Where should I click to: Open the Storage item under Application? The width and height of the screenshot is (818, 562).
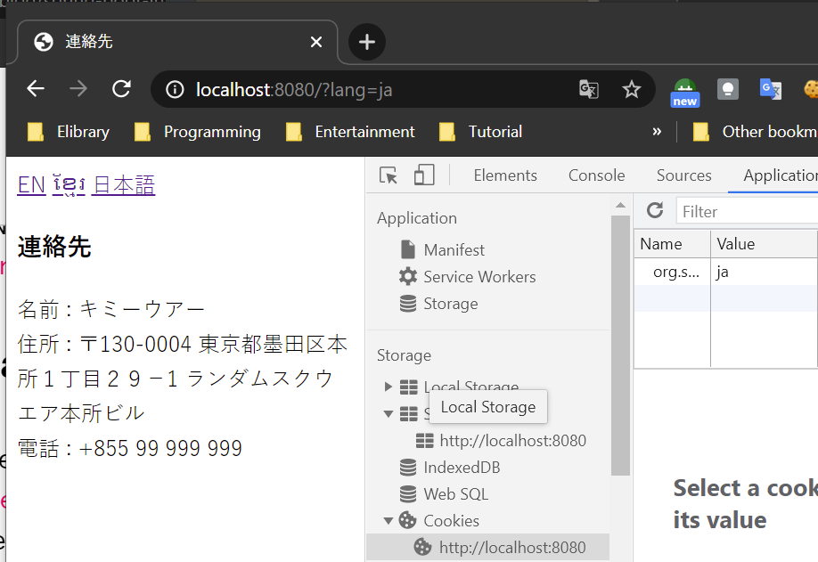(438, 304)
